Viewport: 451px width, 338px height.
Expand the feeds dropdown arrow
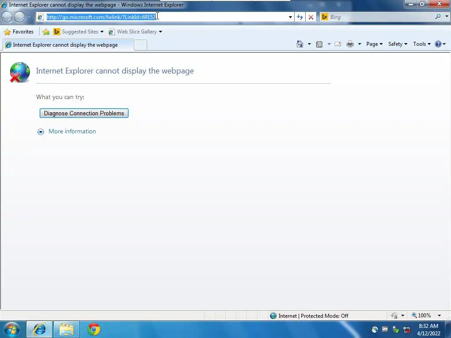[x=329, y=44]
